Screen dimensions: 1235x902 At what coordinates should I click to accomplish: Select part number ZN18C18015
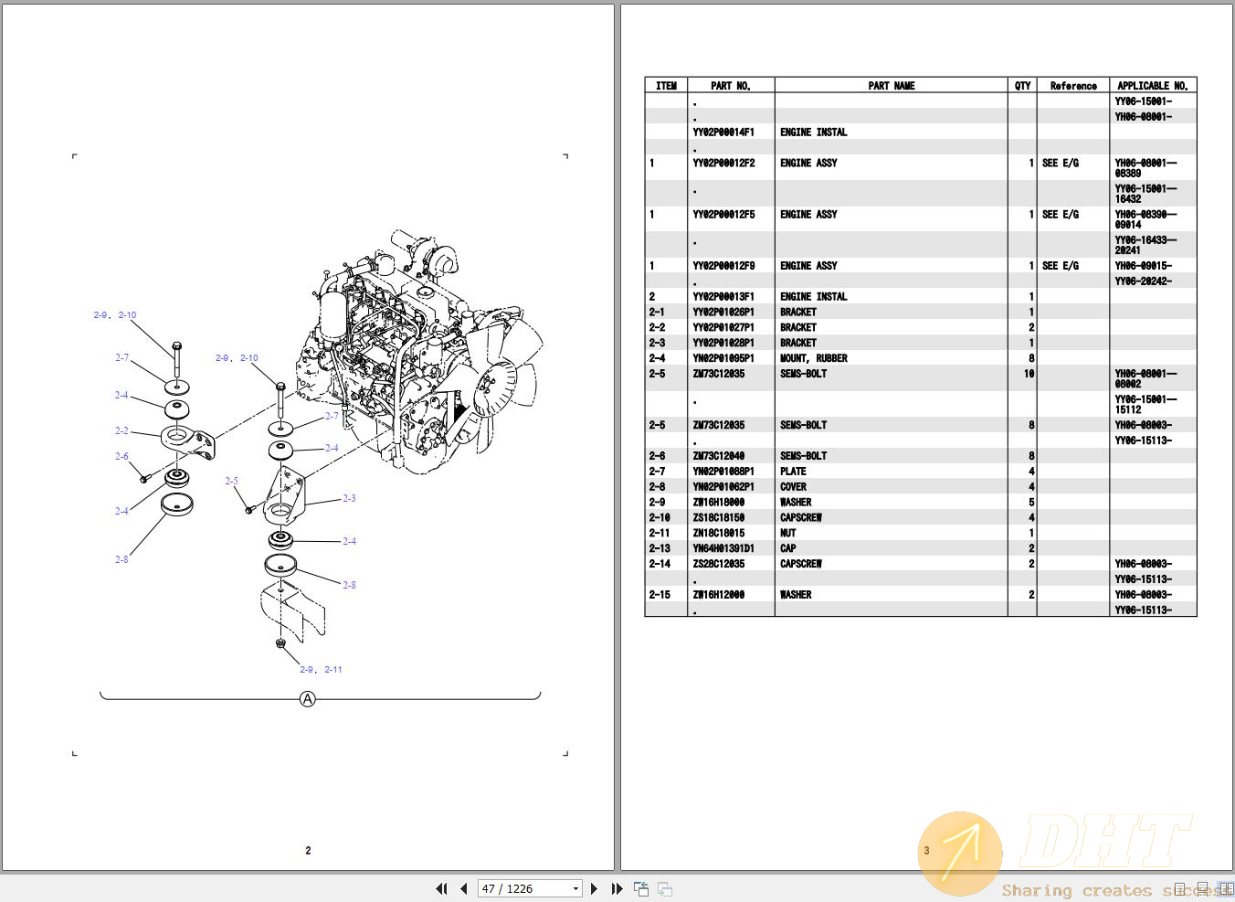[718, 534]
